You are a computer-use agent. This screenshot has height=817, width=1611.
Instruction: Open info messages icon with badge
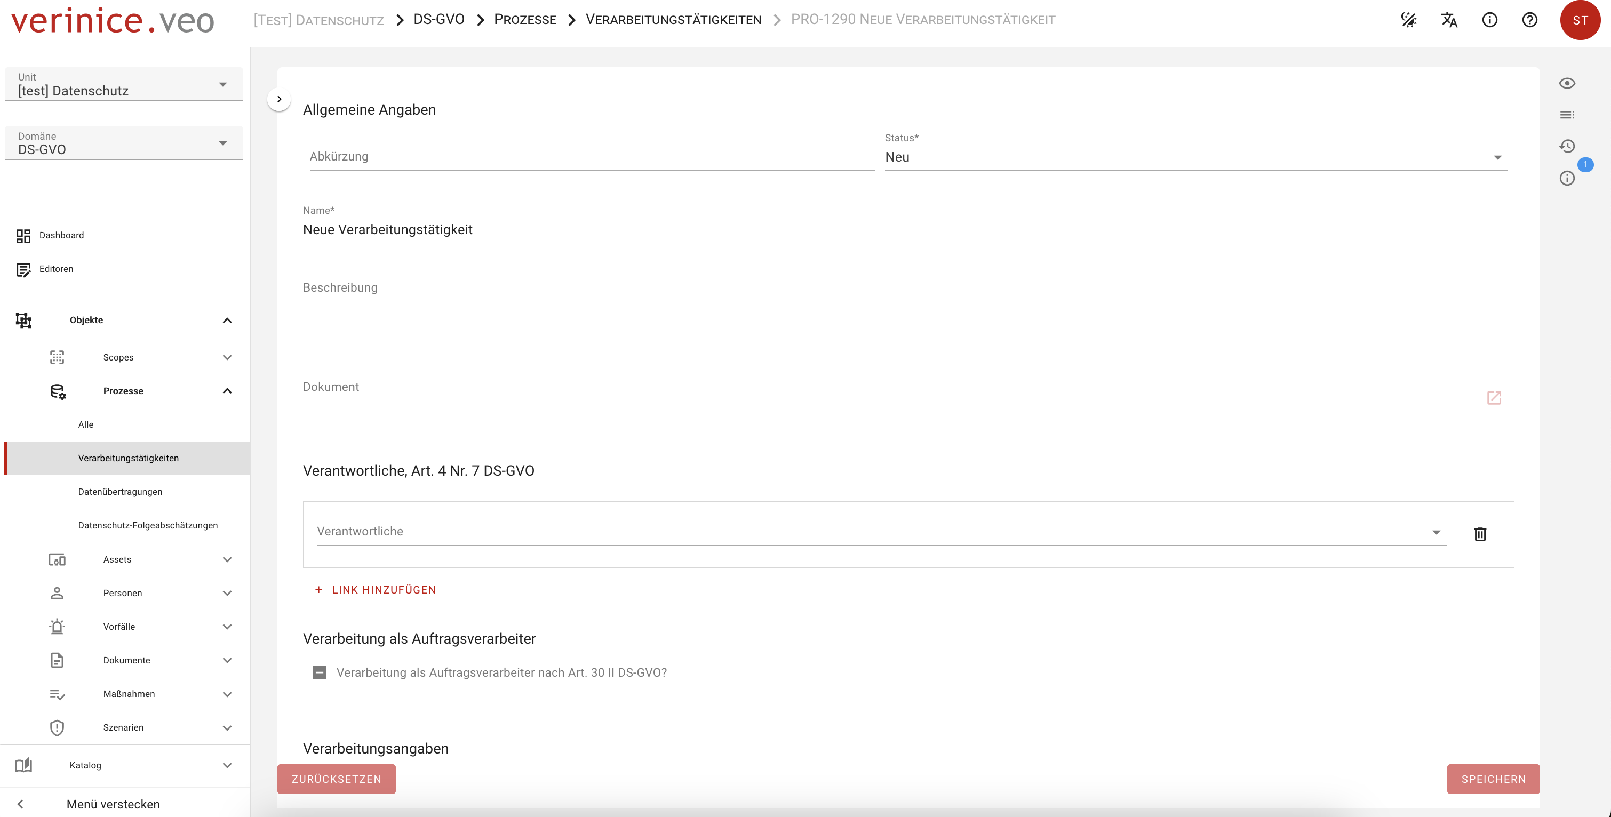pyautogui.click(x=1567, y=178)
